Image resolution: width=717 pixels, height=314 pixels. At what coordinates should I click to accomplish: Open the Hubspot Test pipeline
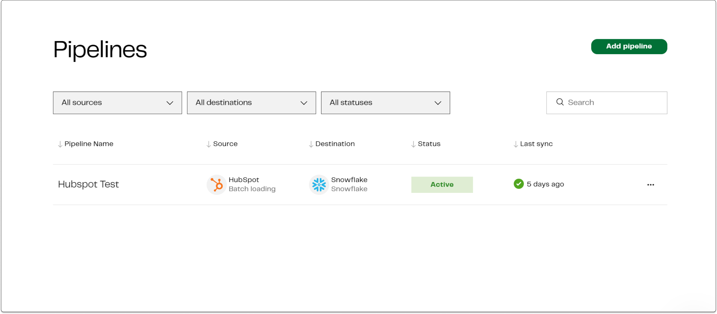point(88,184)
